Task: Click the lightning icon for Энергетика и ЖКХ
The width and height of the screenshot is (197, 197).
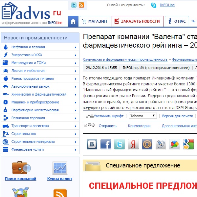Action: pos(6,55)
